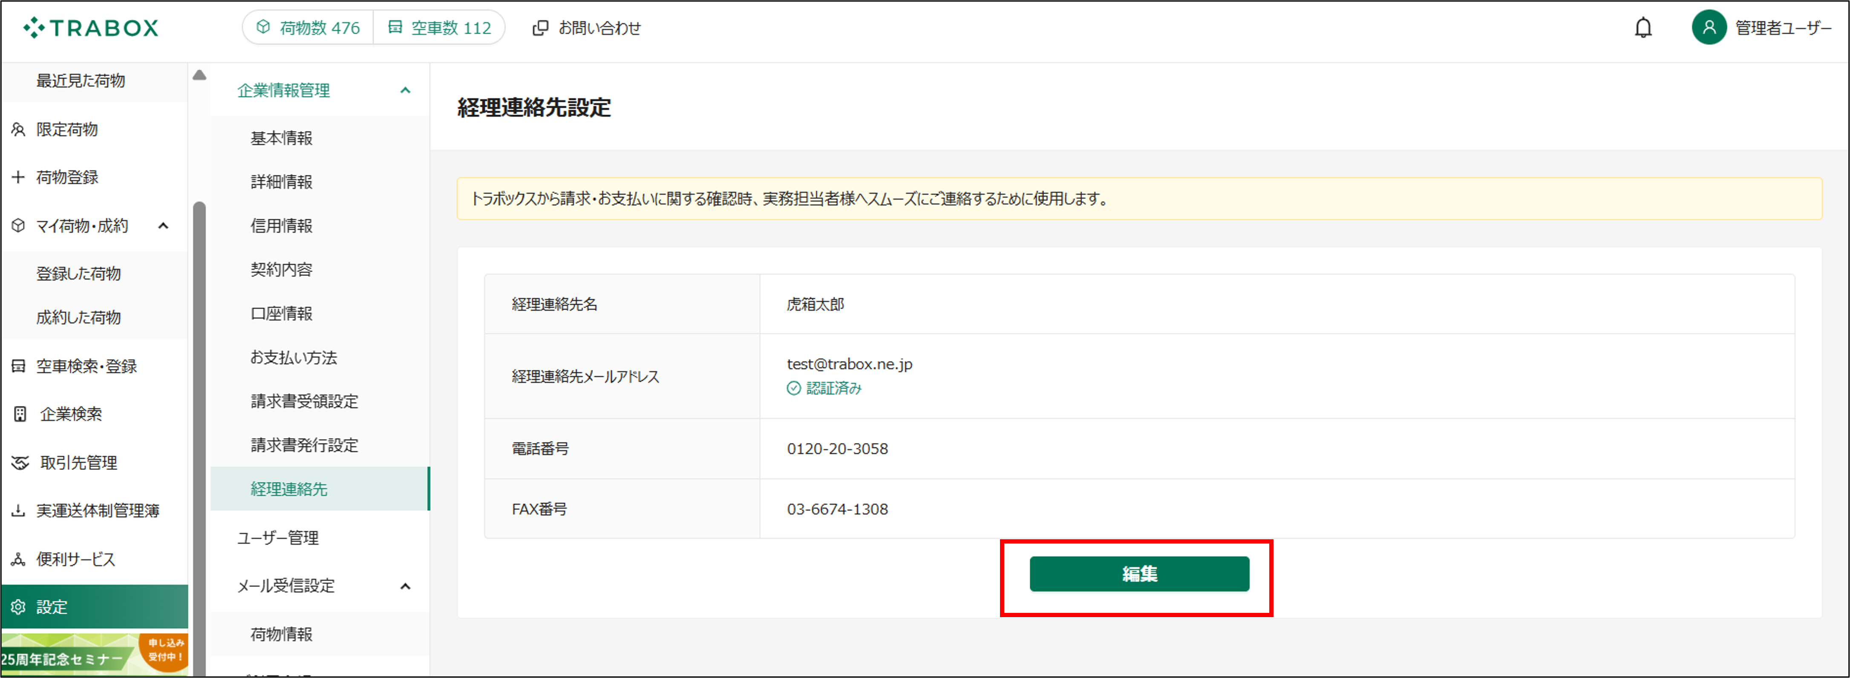Click the 経理連絡先名 label cell
The width and height of the screenshot is (1850, 678).
point(622,304)
